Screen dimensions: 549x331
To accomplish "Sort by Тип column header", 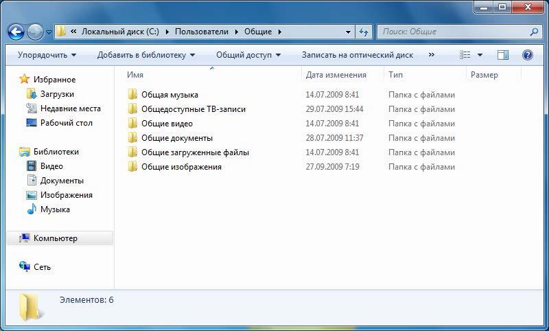I will tap(396, 75).
